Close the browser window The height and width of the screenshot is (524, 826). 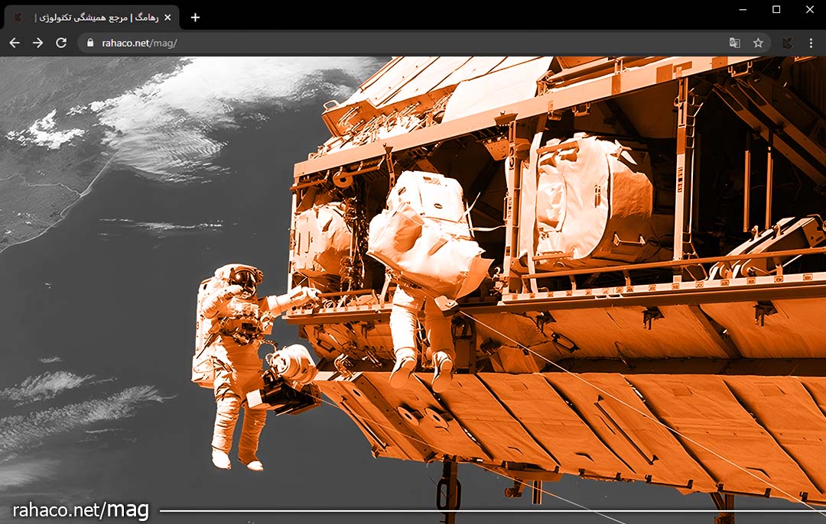810,9
